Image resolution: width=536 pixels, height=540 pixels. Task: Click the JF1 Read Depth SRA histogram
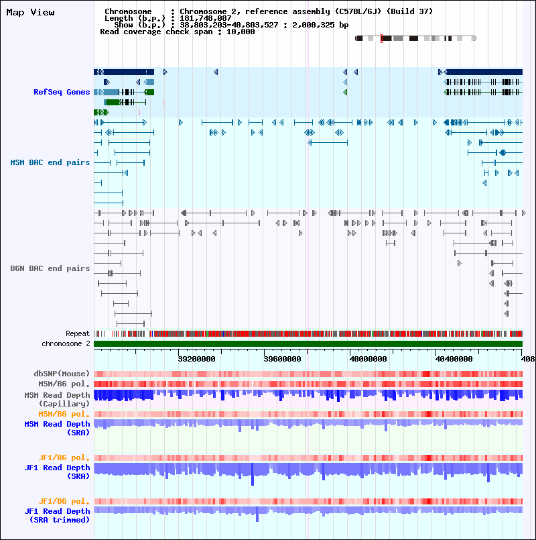click(x=308, y=474)
